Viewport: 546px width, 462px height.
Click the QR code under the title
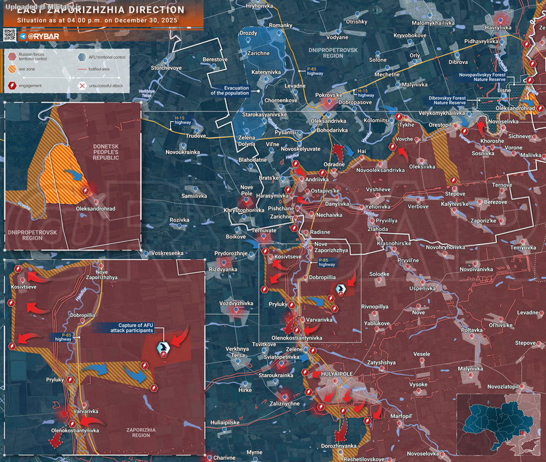click(x=10, y=35)
